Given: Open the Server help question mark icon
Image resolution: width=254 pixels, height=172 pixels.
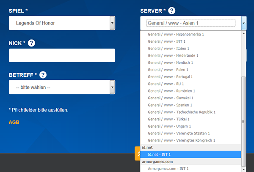Looking at the screenshot, I should tap(171, 11).
